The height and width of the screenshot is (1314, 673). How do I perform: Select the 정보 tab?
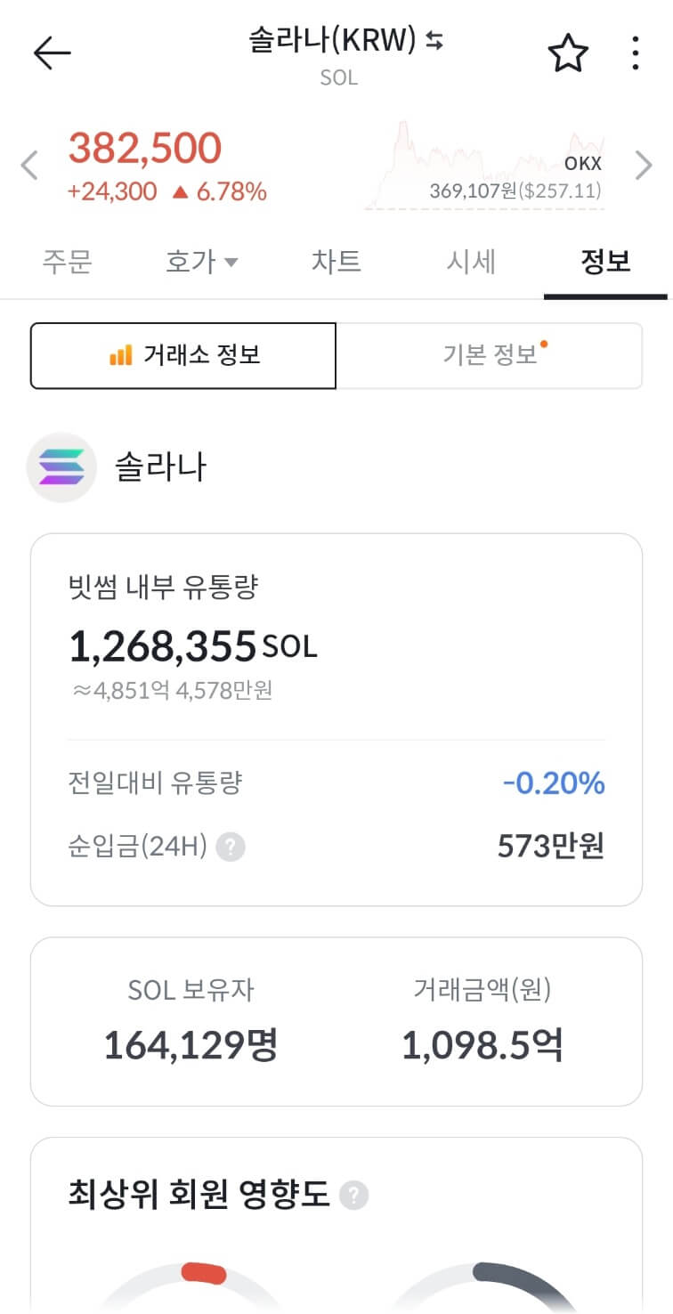coord(605,262)
